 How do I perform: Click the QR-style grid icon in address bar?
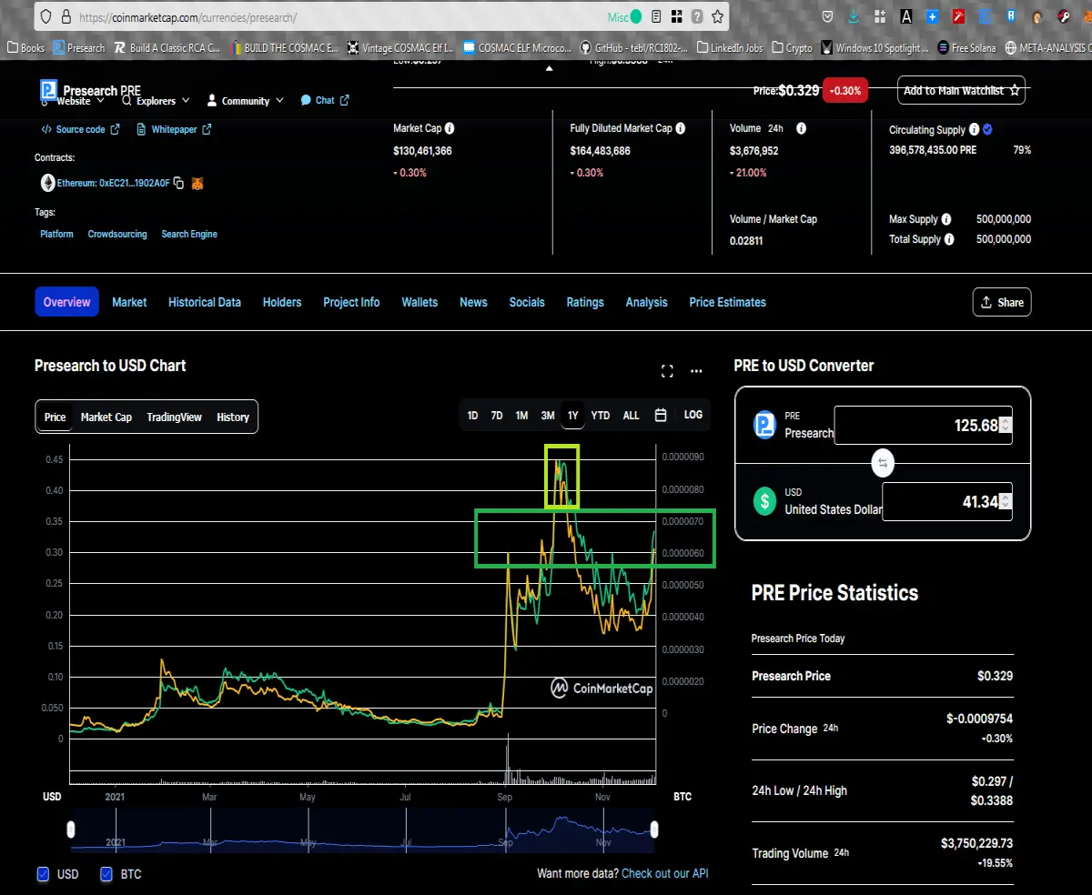676,16
